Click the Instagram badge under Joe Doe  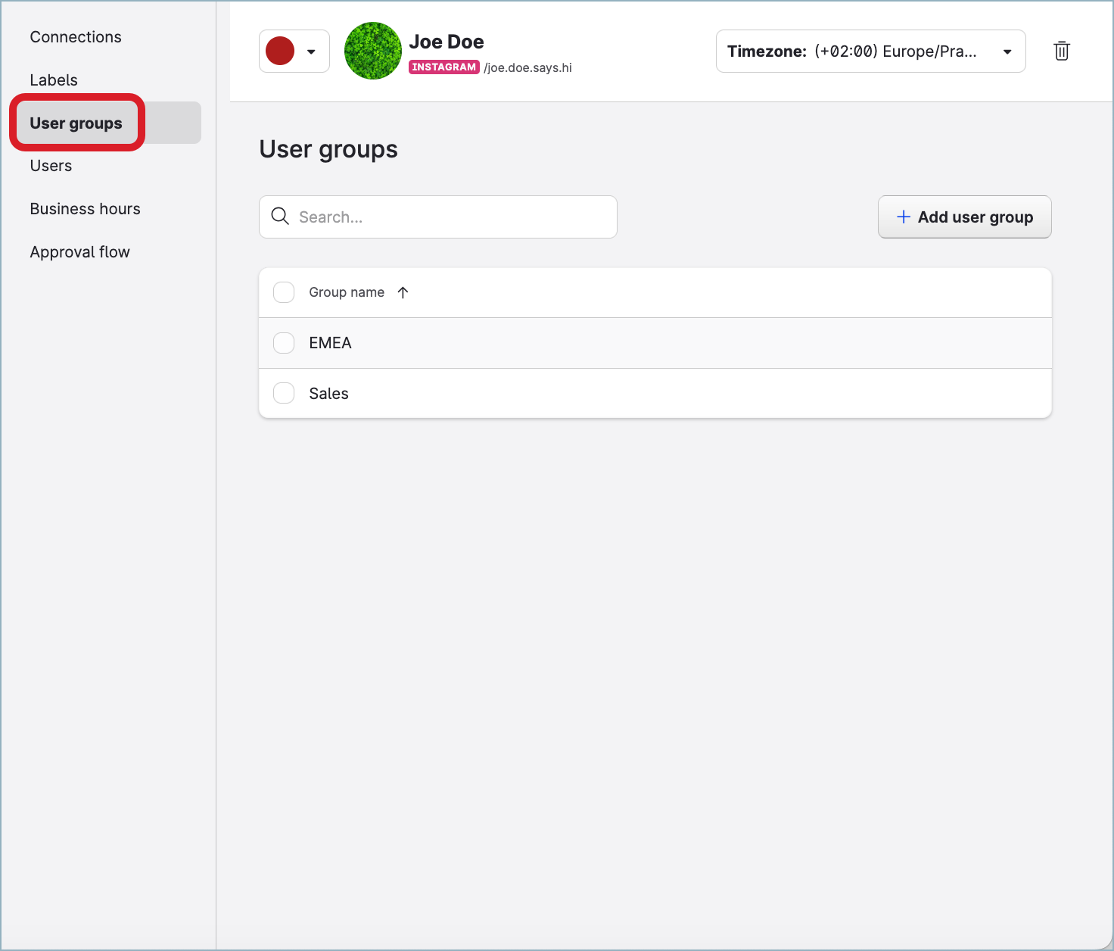coord(443,67)
